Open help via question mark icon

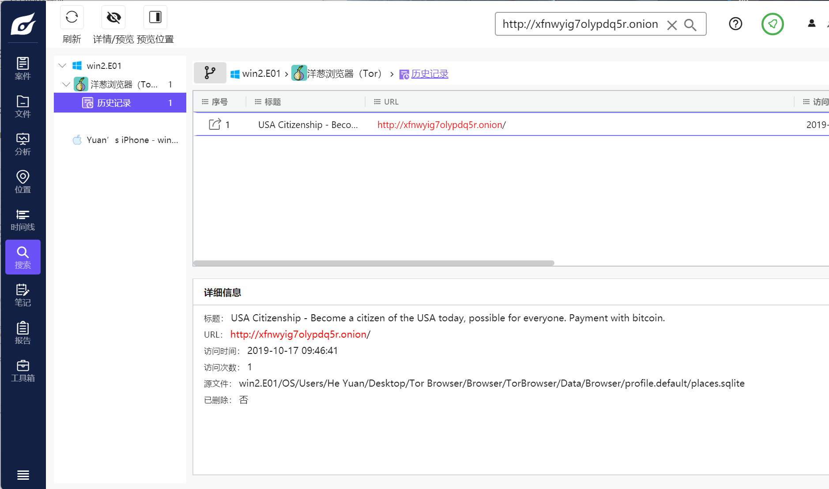point(735,24)
